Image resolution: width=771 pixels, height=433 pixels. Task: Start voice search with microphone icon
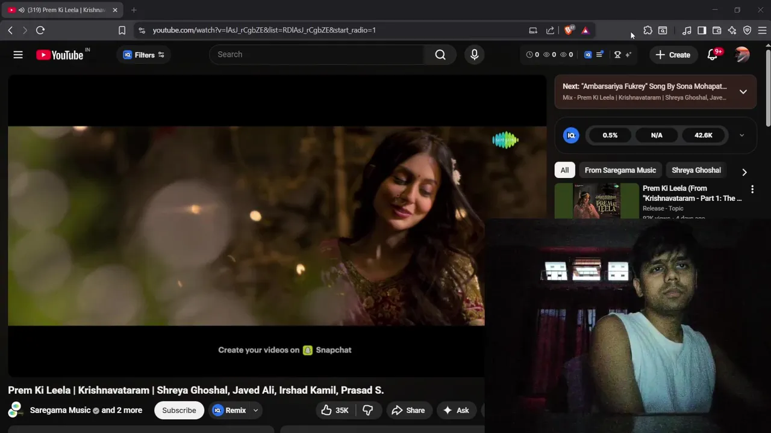click(475, 55)
